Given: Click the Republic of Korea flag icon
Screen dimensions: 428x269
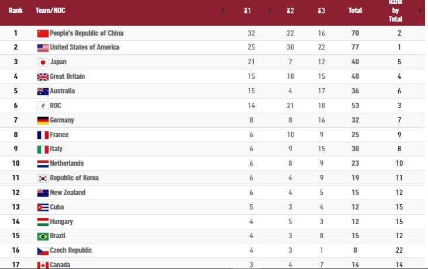Looking at the screenshot, I should (x=43, y=178).
